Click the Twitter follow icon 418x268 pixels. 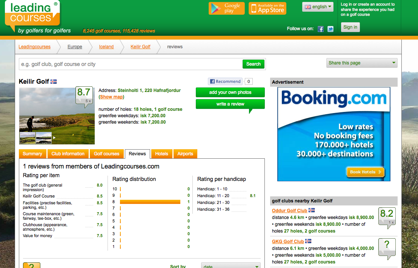(330, 29)
